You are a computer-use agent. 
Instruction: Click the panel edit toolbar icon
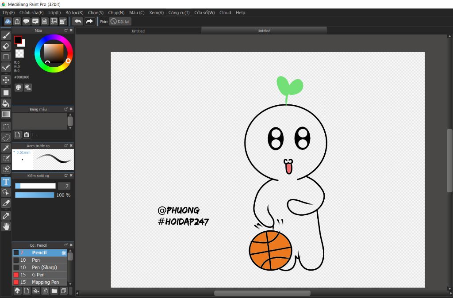tap(63, 21)
